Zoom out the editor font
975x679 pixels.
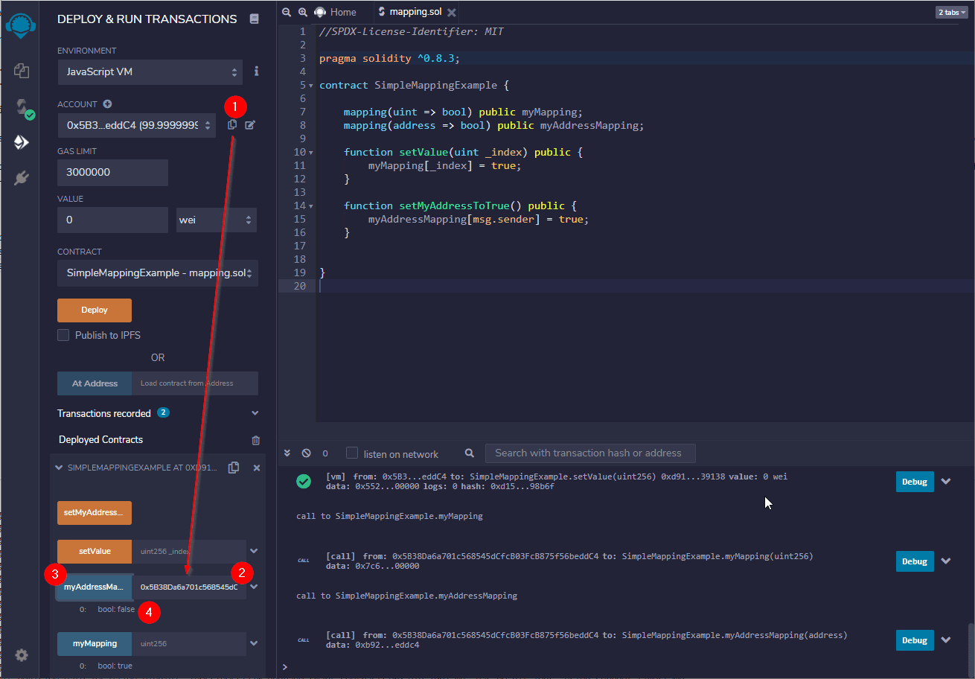click(287, 12)
